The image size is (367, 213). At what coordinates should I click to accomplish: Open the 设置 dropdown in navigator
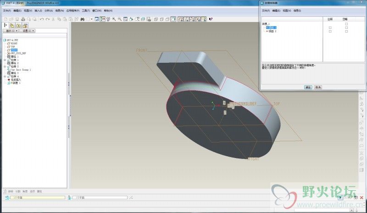tap(27, 31)
